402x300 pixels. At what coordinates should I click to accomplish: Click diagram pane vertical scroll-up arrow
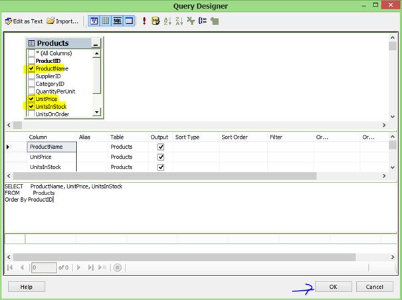(x=393, y=38)
